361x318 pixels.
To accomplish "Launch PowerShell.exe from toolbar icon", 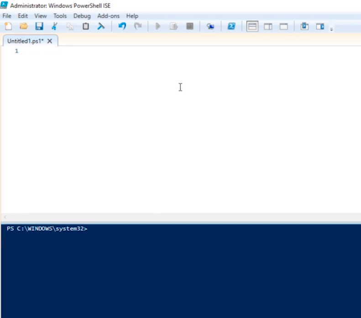I will pos(231,26).
